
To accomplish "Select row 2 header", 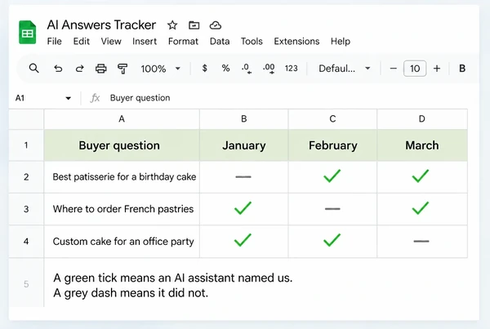I will point(26,177).
